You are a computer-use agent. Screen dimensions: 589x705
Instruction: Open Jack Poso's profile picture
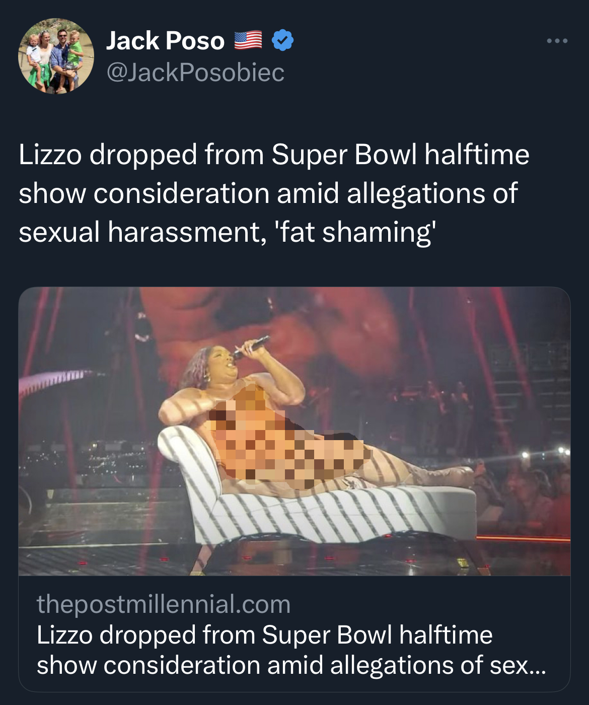(56, 56)
